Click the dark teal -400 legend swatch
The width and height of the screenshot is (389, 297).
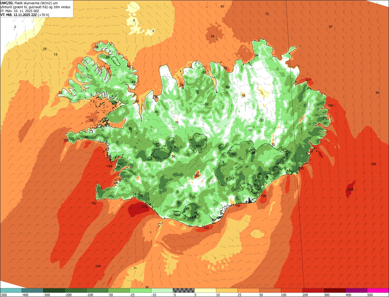pos(32,290)
